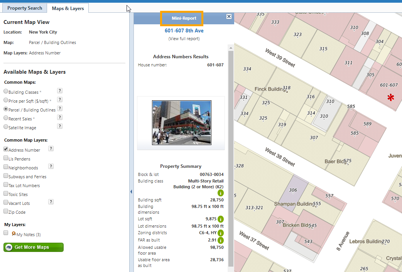Click parcel 307 on West 38 Street
The width and height of the screenshot is (402, 272).
(x=314, y=138)
